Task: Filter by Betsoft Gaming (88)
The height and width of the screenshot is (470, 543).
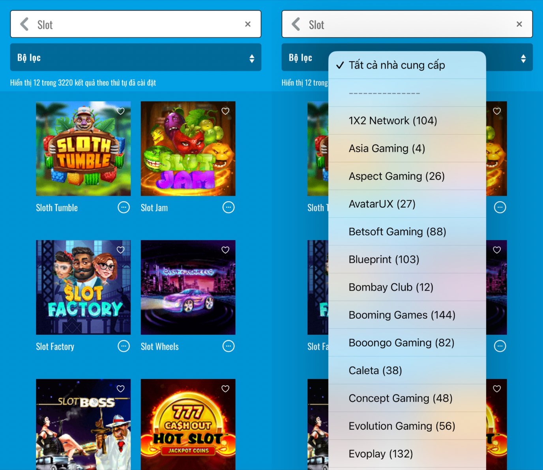Action: tap(407, 232)
